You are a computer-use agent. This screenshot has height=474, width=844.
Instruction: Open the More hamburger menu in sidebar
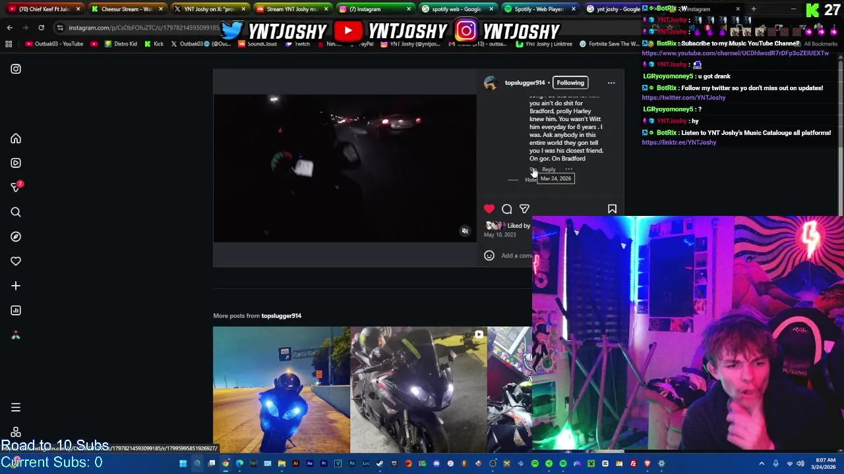point(16,408)
